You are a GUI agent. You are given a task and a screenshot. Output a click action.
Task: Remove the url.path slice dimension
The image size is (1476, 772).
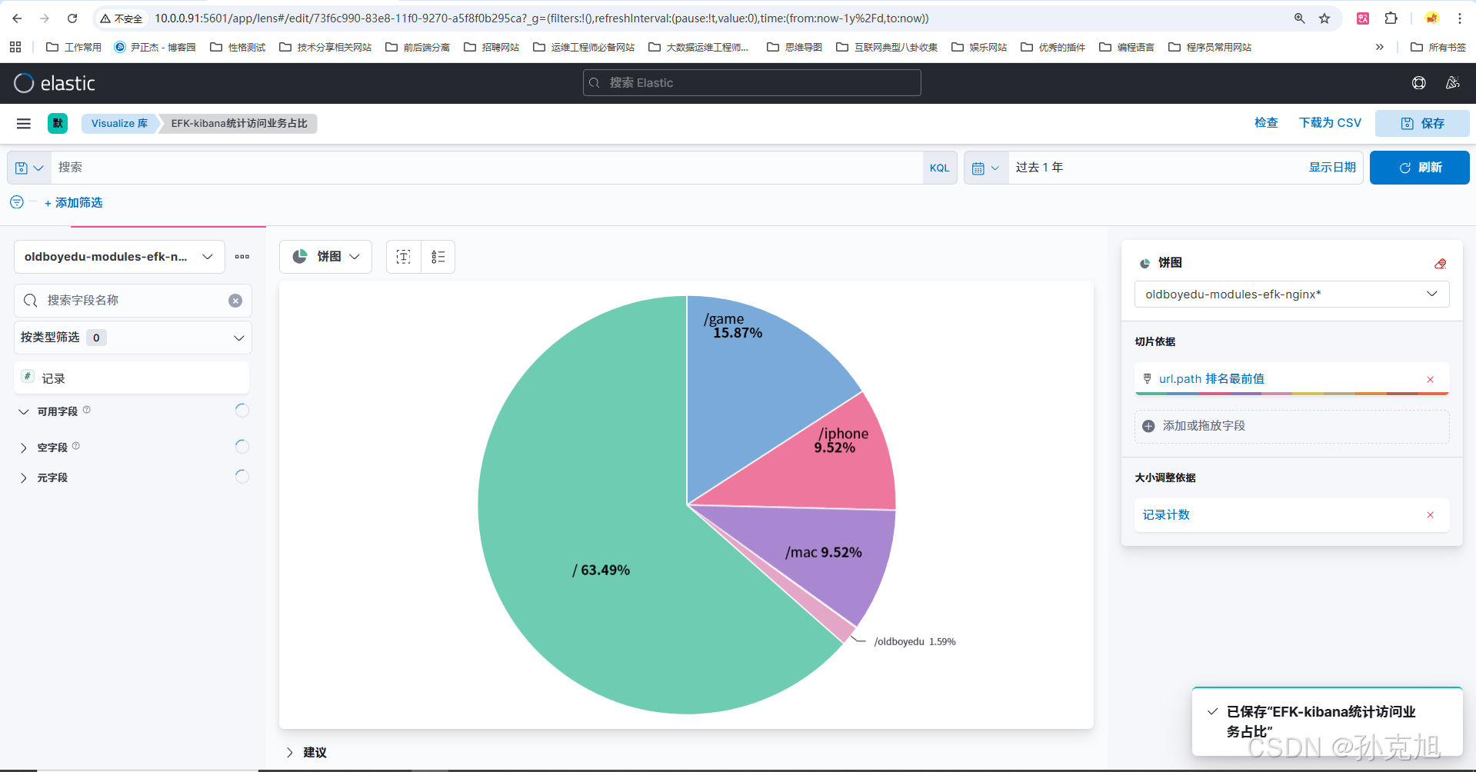pos(1431,379)
